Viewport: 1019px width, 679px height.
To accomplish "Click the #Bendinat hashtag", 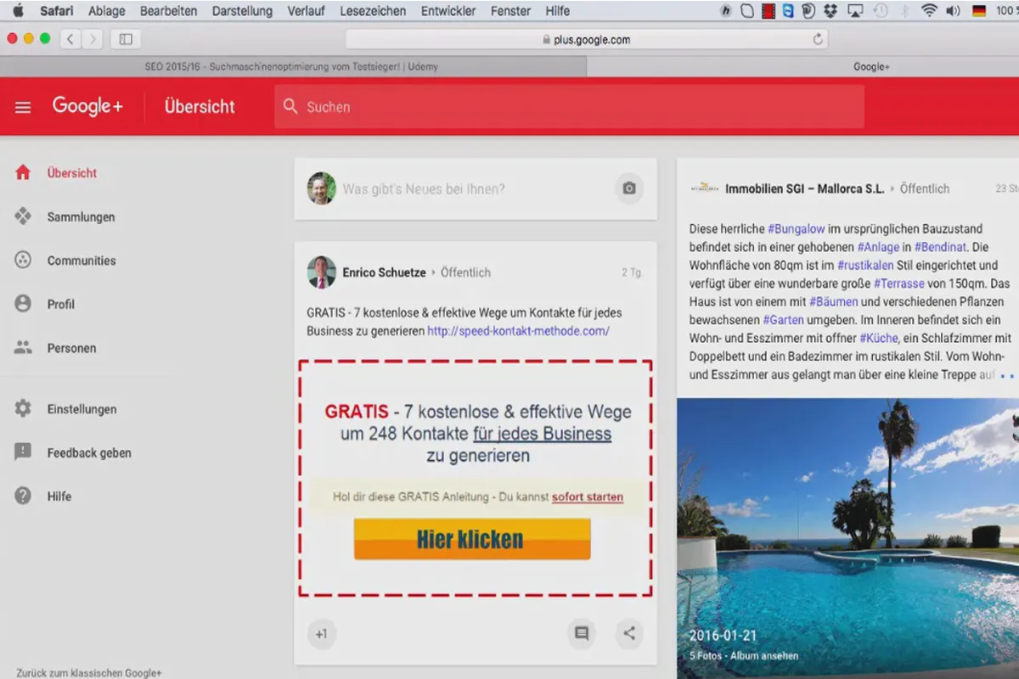I will (x=940, y=248).
